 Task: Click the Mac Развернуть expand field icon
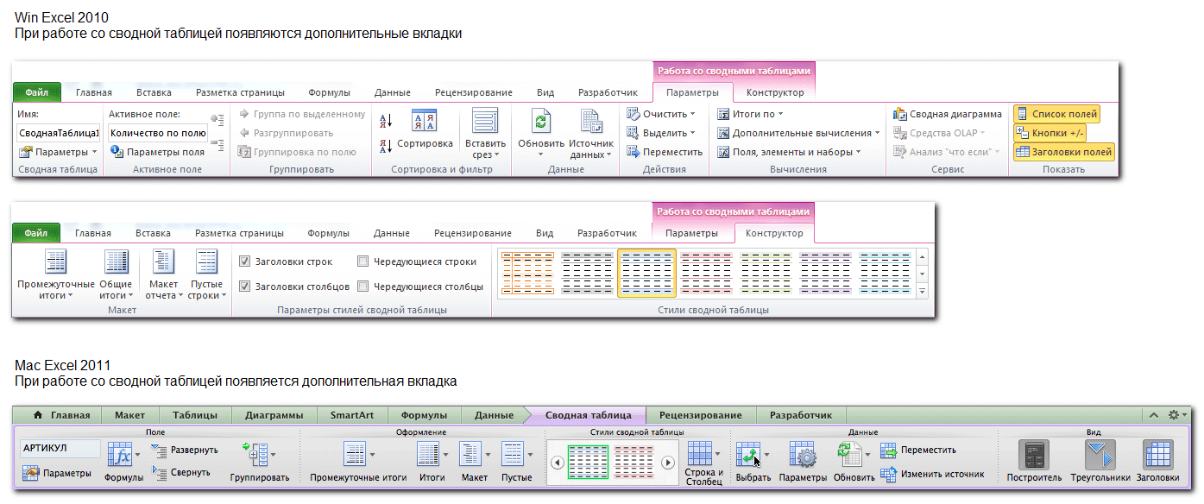pos(158,450)
